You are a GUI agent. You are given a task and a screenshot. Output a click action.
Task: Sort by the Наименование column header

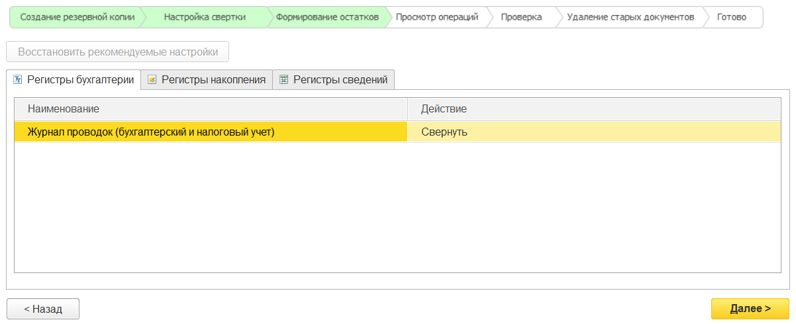[x=211, y=108]
